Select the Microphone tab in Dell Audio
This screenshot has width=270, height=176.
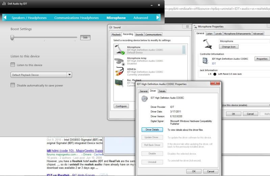pyautogui.click(x=116, y=18)
